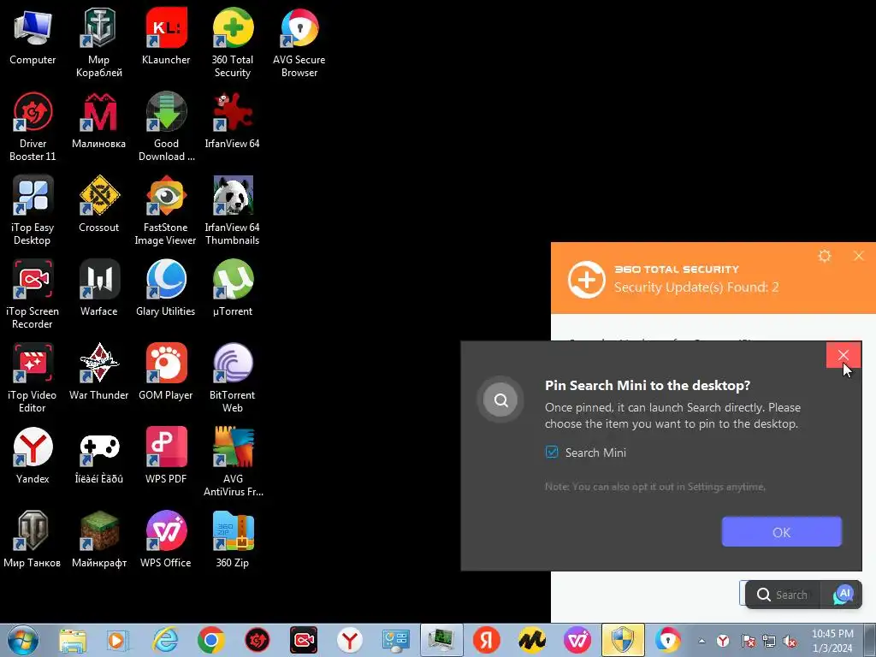Open WPS Office from the taskbar
This screenshot has width=876, height=657.
click(x=577, y=640)
